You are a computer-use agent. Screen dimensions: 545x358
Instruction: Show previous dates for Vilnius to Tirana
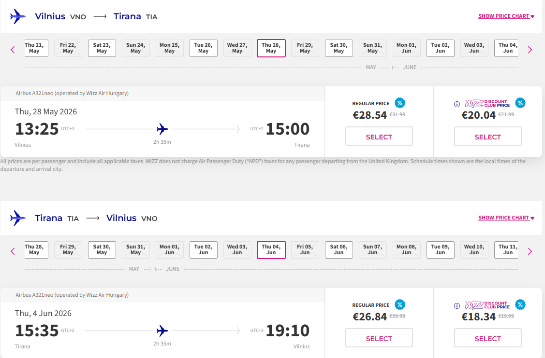tap(13, 49)
